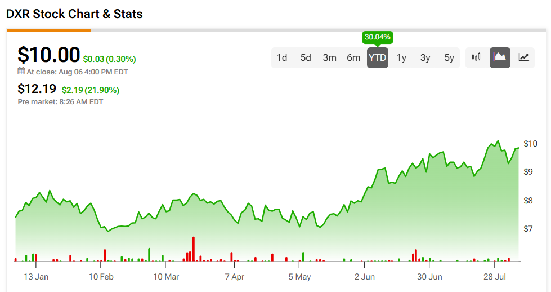Select the 1d time range
Image resolution: width=551 pixels, height=292 pixels.
point(282,57)
